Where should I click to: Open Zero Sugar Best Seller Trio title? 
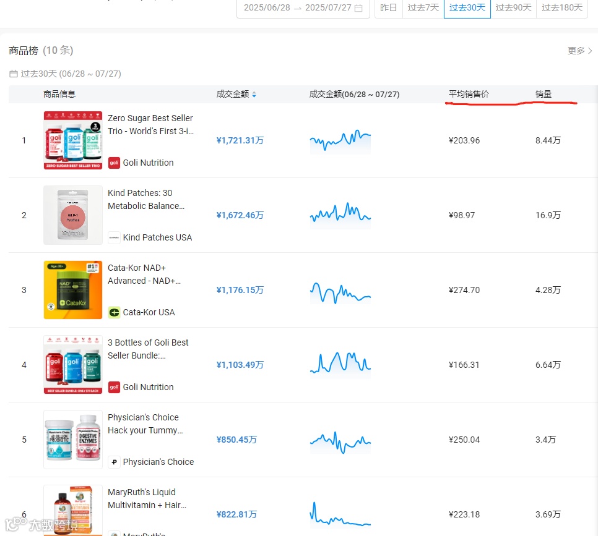[150, 124]
